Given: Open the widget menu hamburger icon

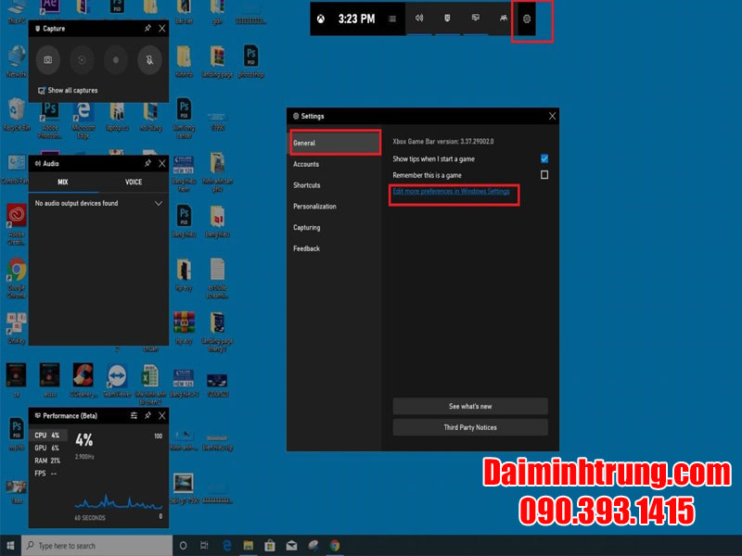Looking at the screenshot, I should pyautogui.click(x=391, y=18).
